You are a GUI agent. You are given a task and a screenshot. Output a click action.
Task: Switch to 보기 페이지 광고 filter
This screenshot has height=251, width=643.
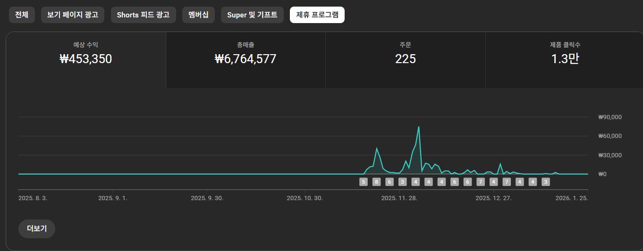[72, 15]
